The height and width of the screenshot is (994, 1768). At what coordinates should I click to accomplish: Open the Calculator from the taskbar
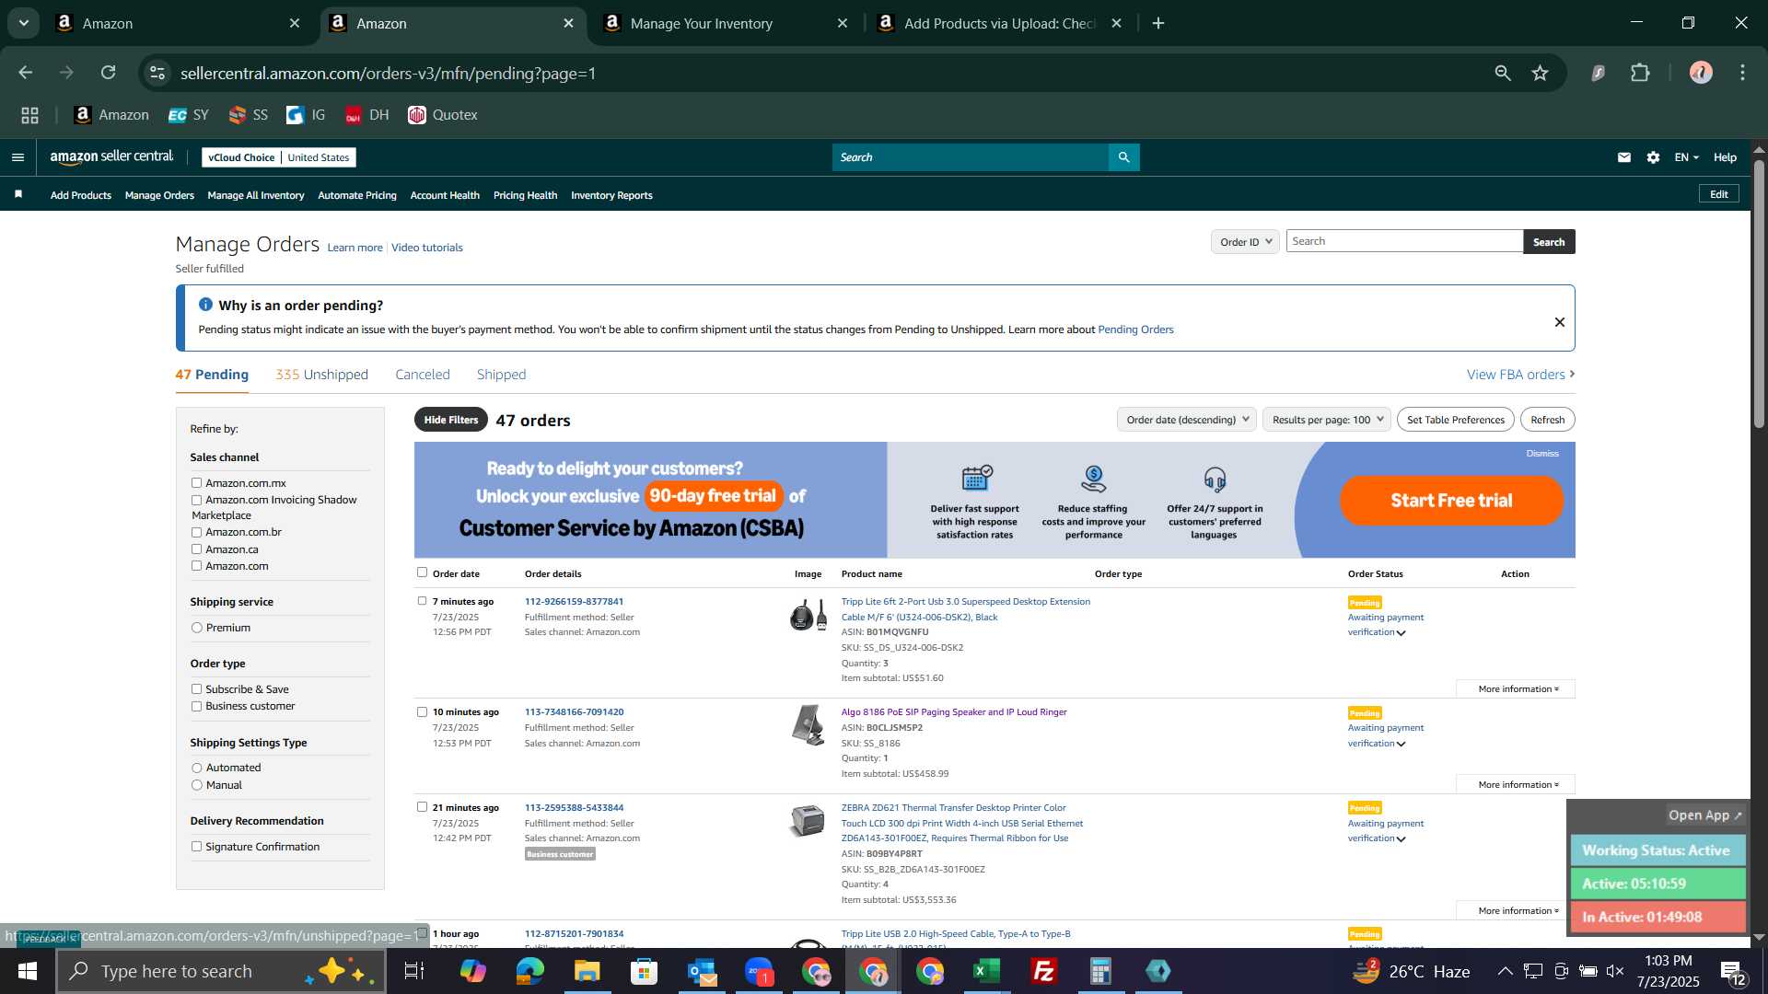1101,971
